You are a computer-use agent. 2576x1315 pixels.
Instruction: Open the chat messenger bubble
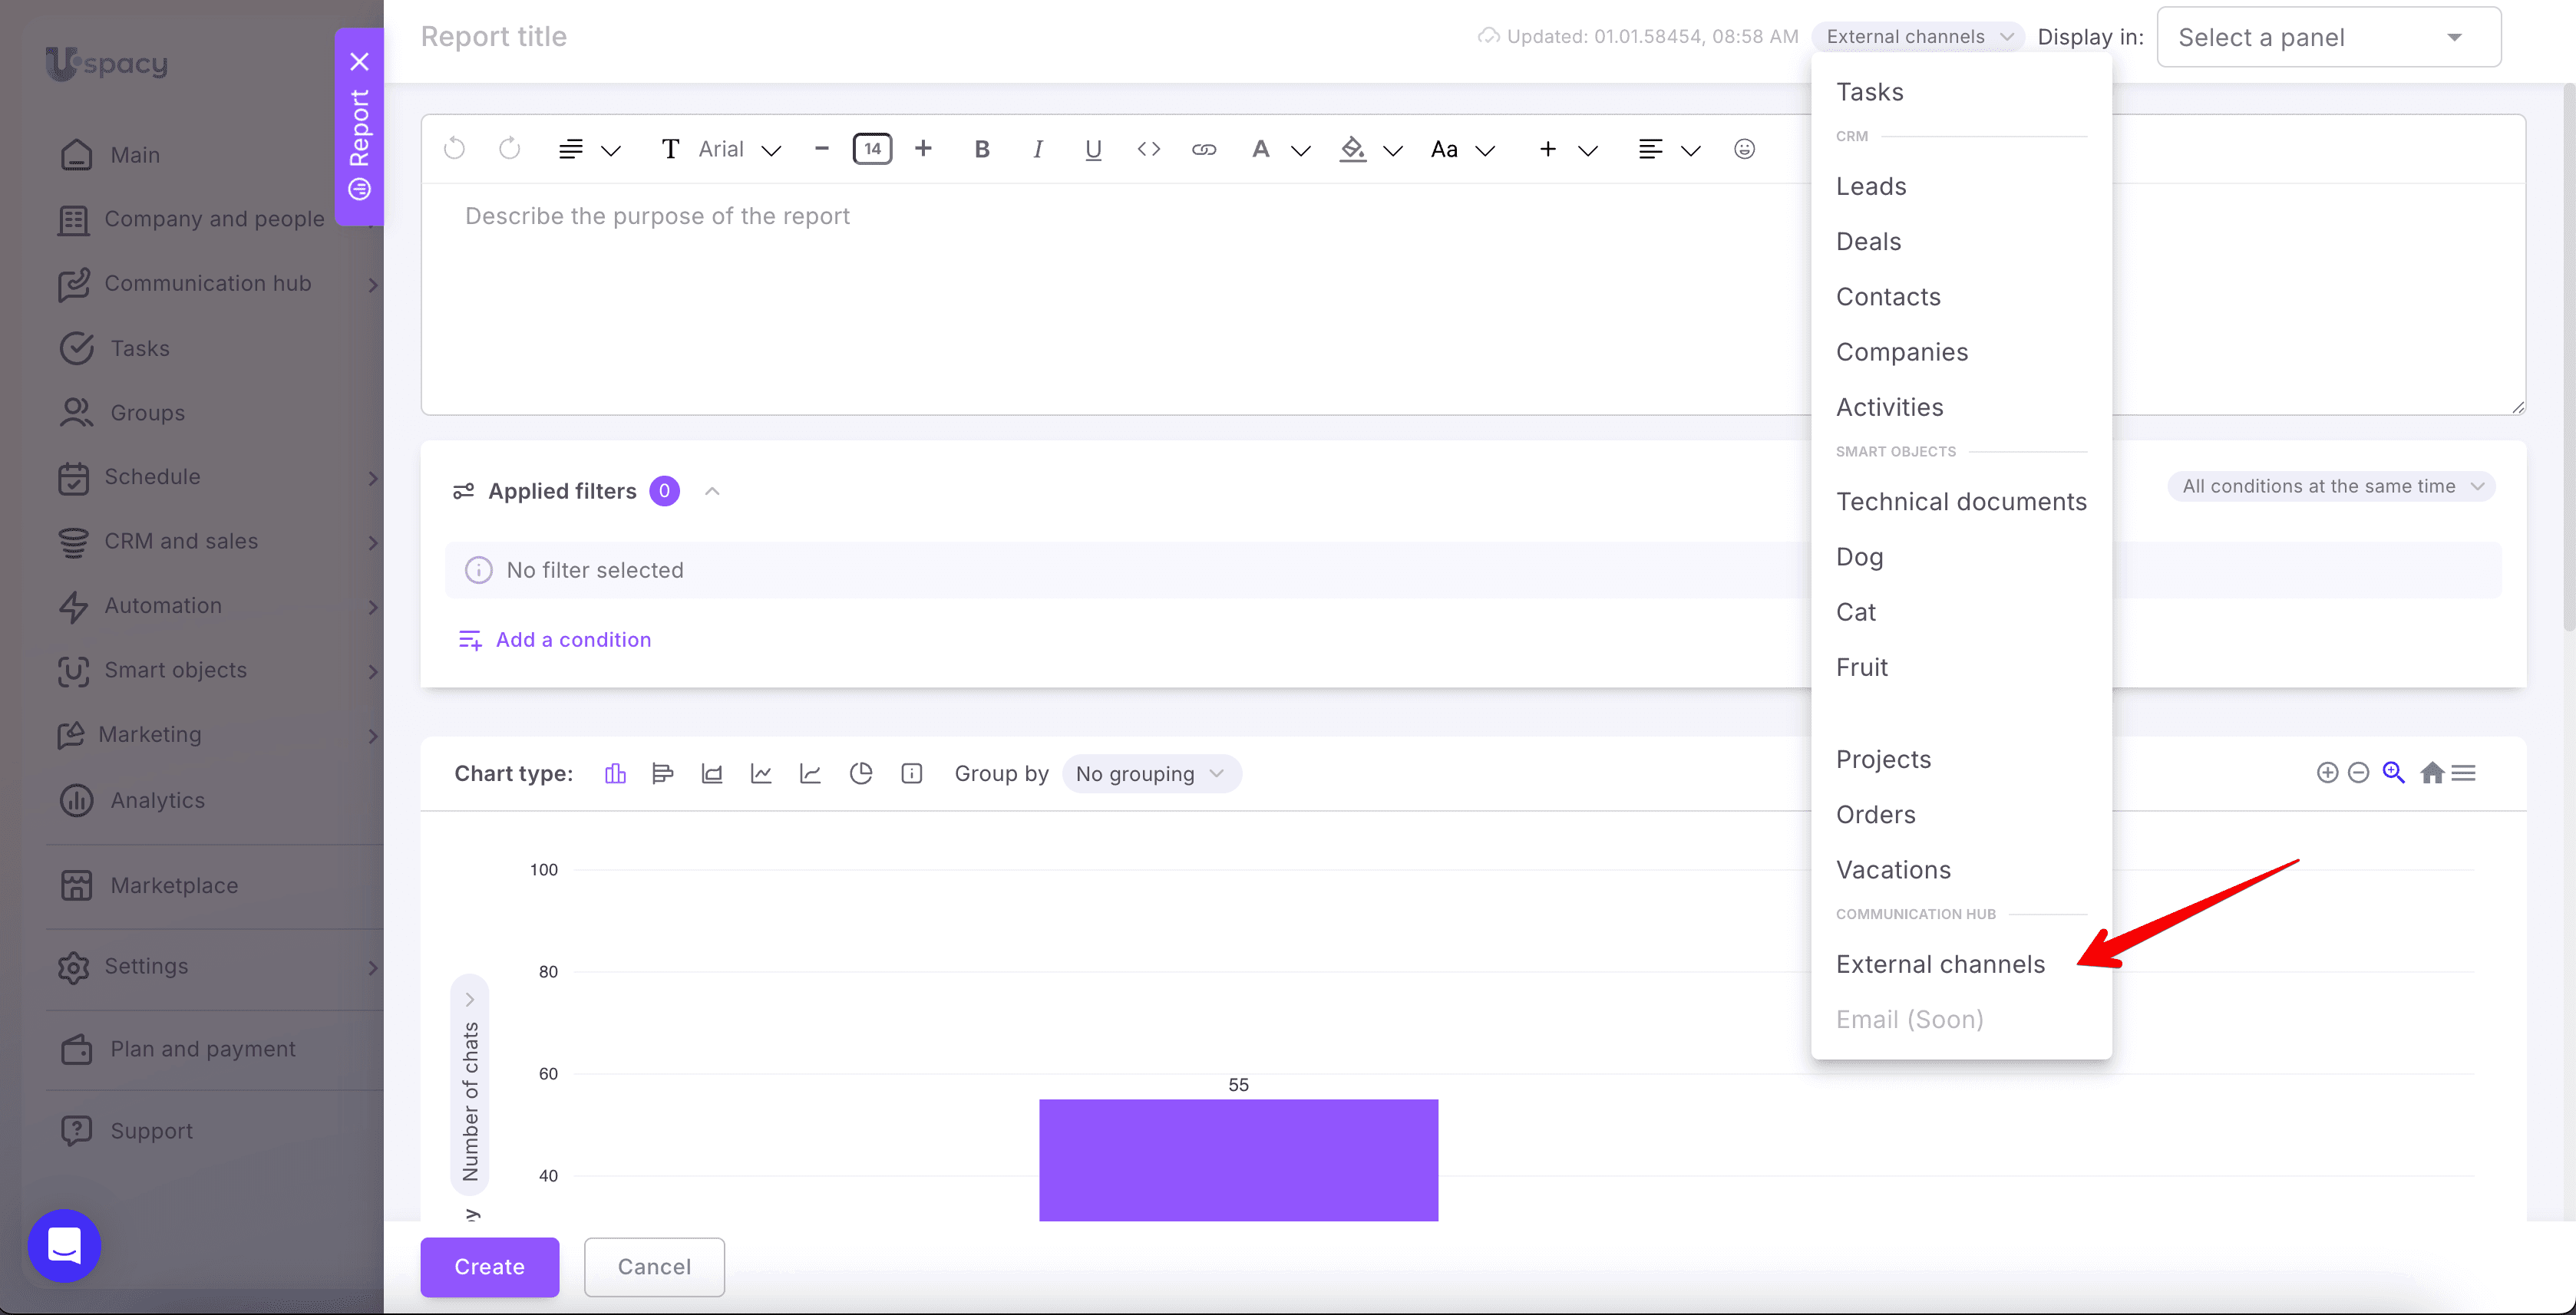[x=64, y=1246]
